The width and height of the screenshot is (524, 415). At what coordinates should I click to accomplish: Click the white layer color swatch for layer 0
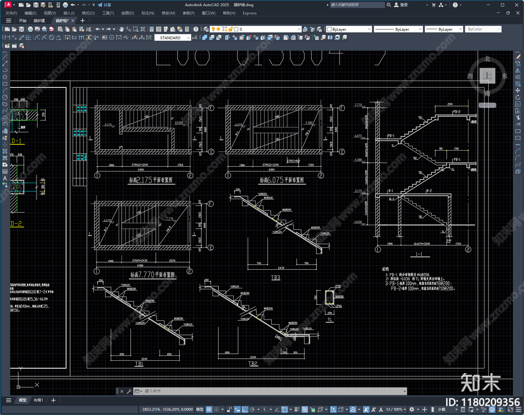pos(236,29)
